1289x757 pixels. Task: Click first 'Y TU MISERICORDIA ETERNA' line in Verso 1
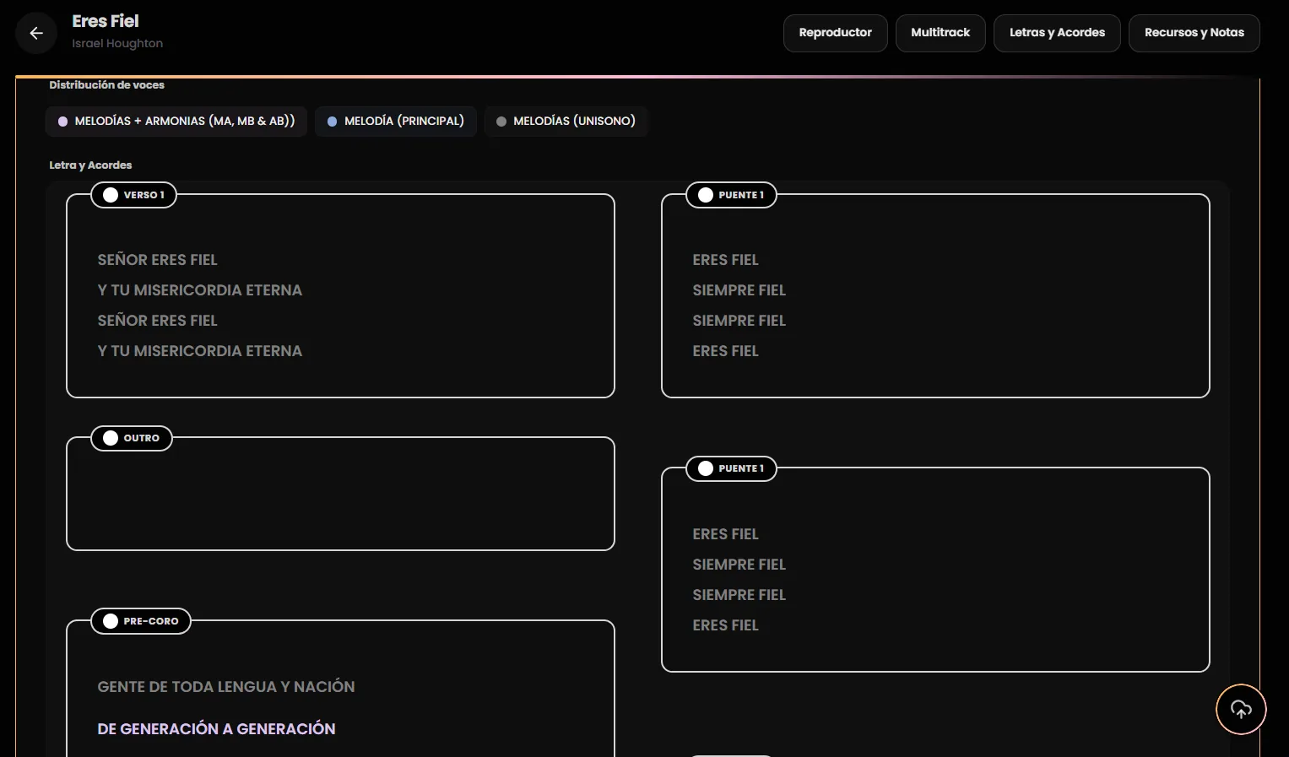(x=200, y=290)
